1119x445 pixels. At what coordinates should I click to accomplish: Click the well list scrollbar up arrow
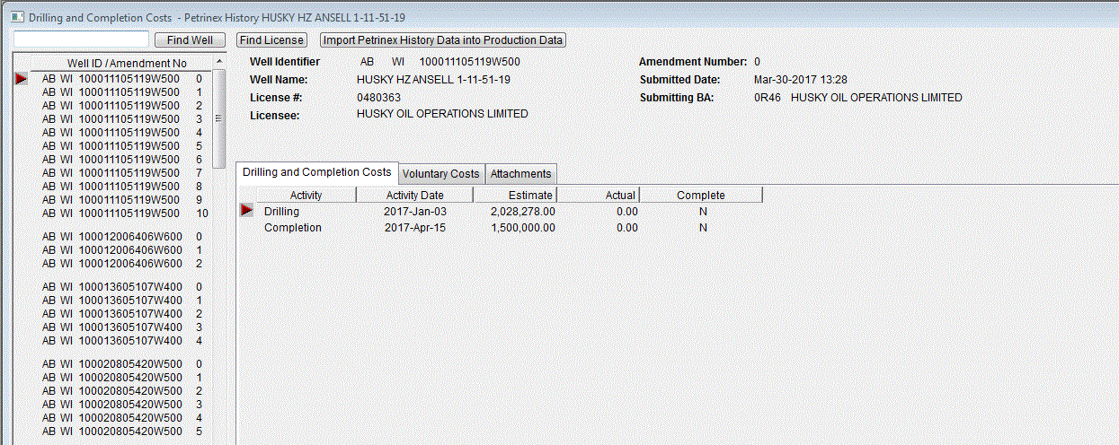(x=219, y=62)
